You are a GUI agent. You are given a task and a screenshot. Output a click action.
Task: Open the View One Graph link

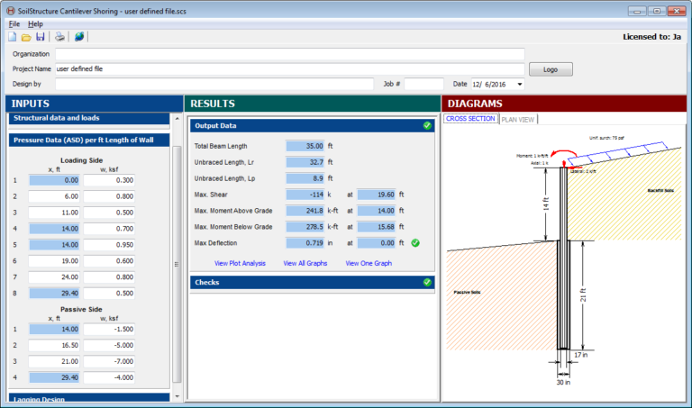369,263
